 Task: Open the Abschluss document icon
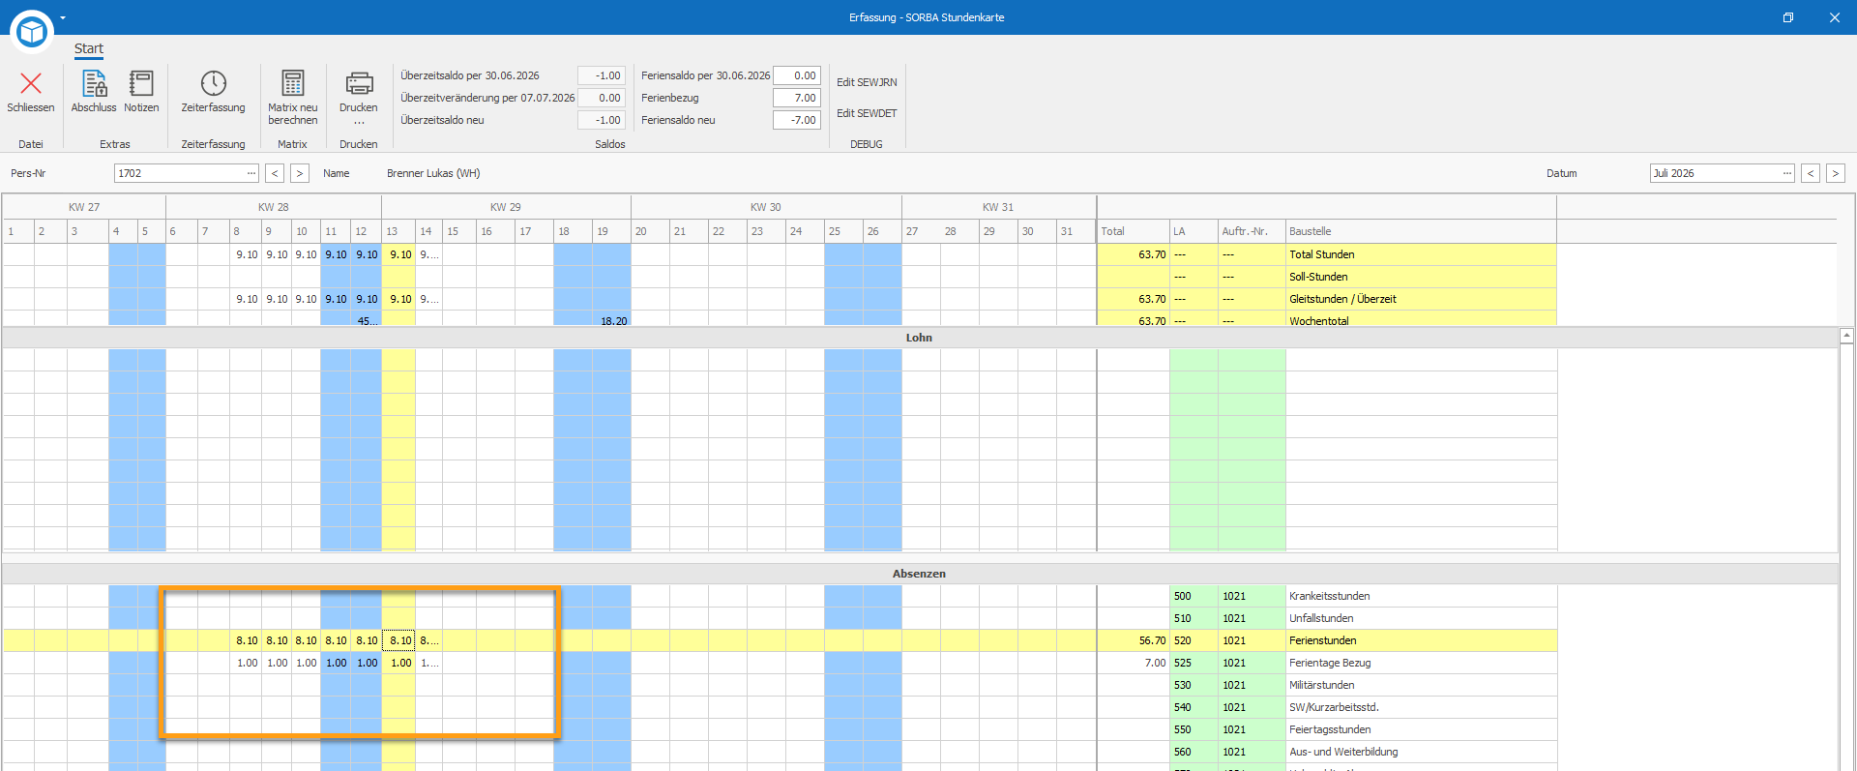tap(94, 84)
